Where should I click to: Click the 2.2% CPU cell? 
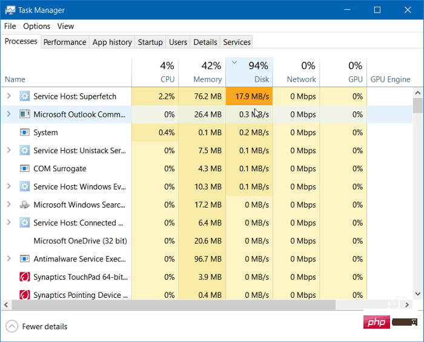[x=155, y=96]
